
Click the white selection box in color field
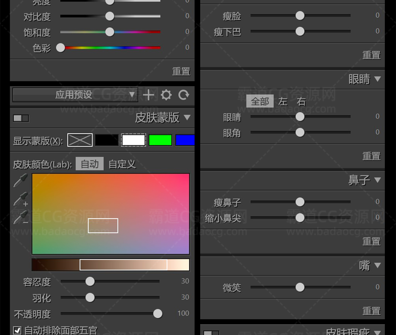click(103, 225)
